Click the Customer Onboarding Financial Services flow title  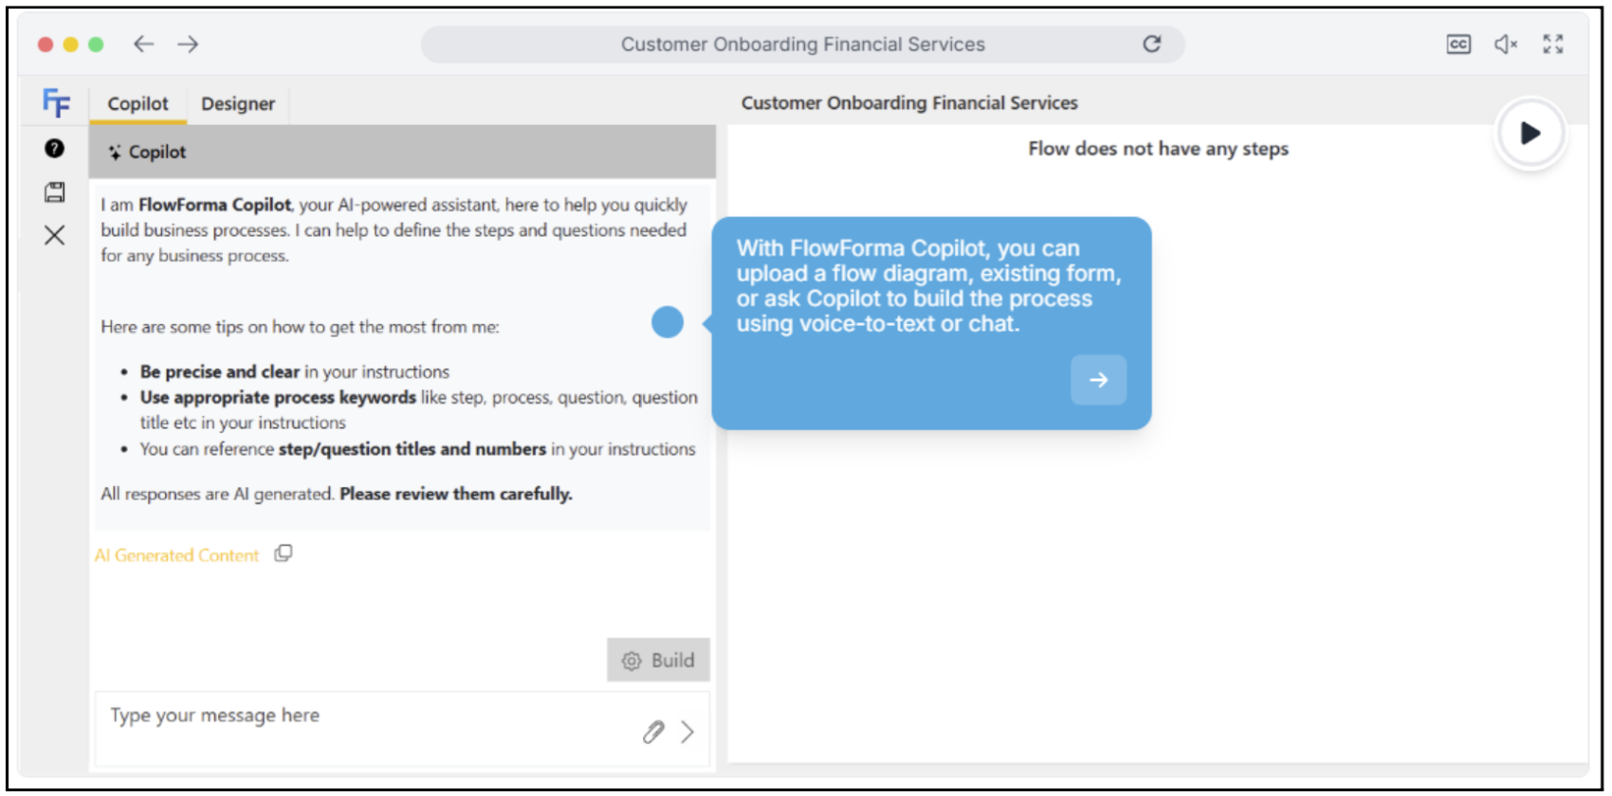[909, 103]
